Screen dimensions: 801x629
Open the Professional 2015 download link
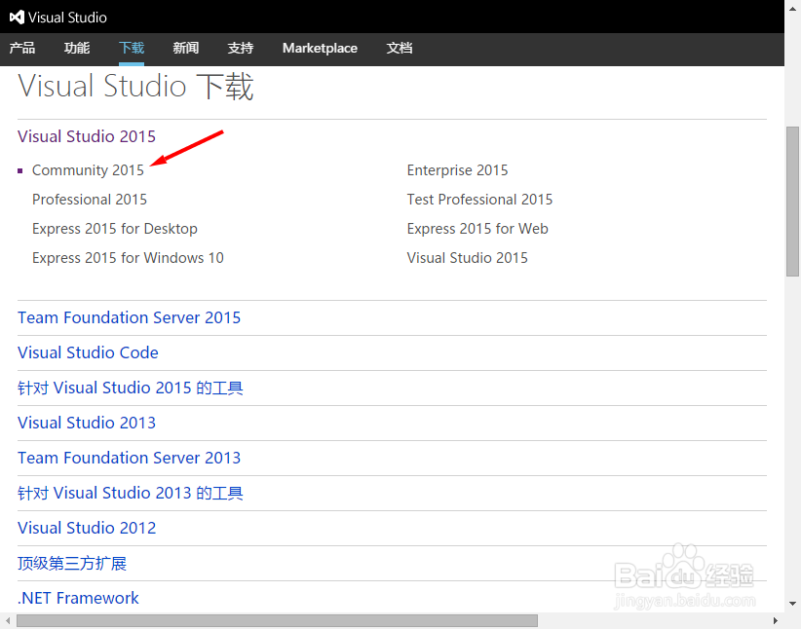coord(90,199)
